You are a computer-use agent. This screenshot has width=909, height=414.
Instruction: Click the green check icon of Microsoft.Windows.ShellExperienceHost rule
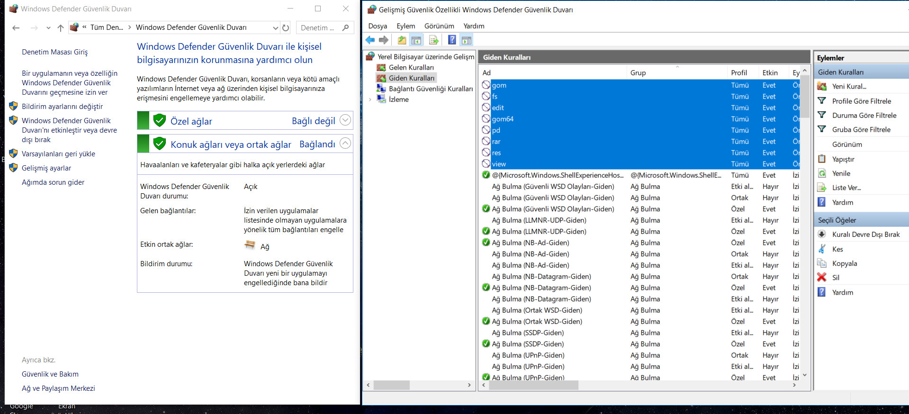coord(486,175)
